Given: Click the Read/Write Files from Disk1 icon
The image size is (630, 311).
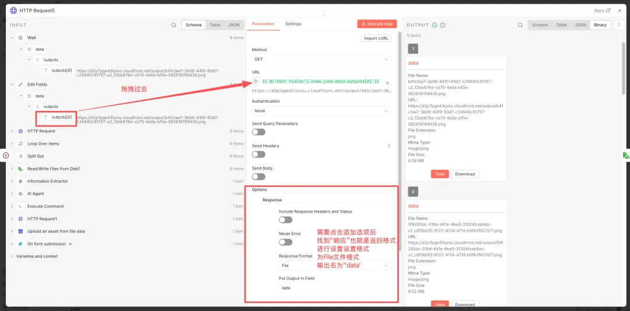Looking at the screenshot, I should coord(20,169).
